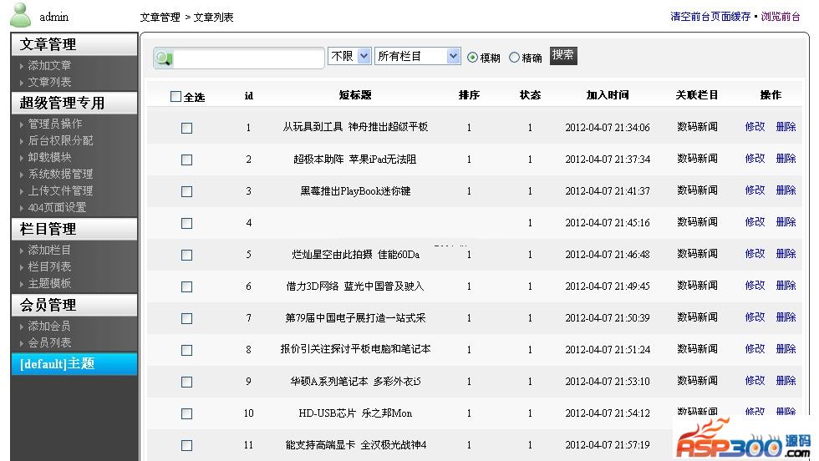Viewport: 819px width, 461px height.
Task: Collapse the 超级管理专用 sidebar section header
Action: pyautogui.click(x=74, y=103)
